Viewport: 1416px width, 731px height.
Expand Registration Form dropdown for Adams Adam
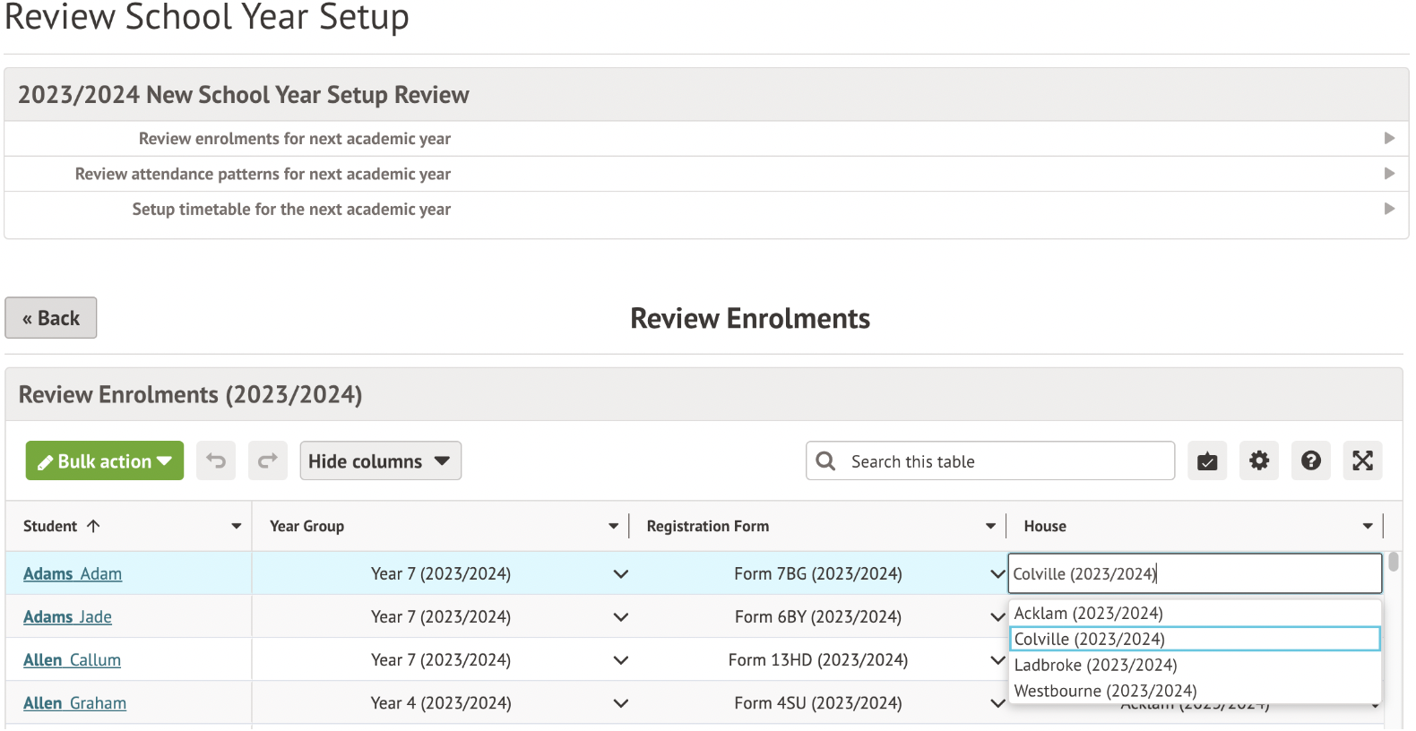[x=997, y=573]
